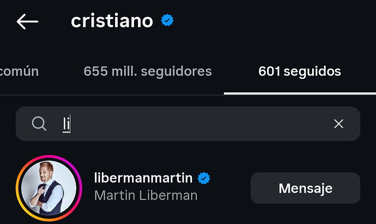Click the verified badge next to libermanmartin
This screenshot has width=376, height=224.
[204, 178]
